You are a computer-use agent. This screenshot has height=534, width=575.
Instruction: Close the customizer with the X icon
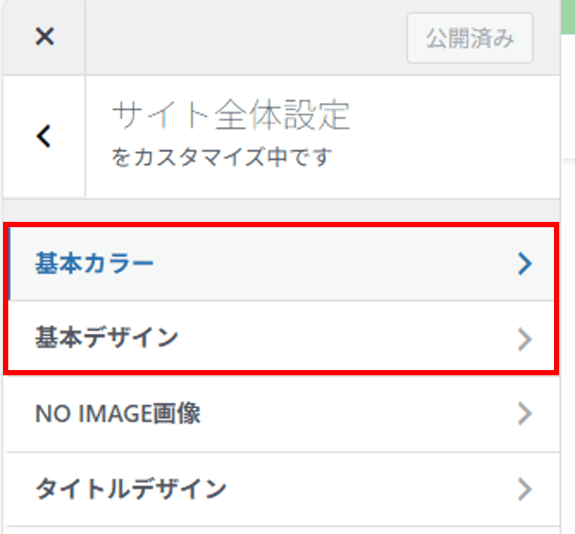click(45, 37)
